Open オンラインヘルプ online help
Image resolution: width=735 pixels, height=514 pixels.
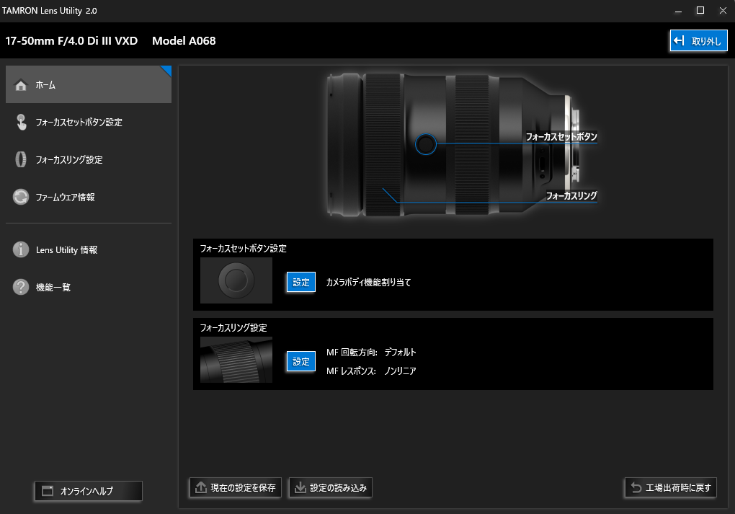[x=88, y=491]
